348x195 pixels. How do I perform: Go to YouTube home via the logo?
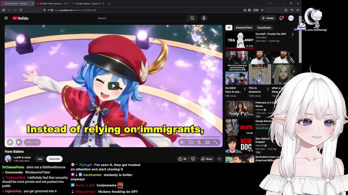[x=20, y=18]
